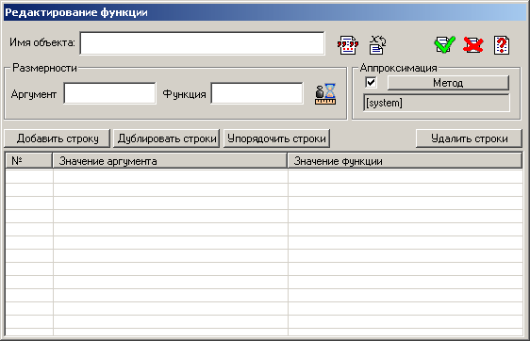Open units selector icon with weight and hourglass

[325, 94]
